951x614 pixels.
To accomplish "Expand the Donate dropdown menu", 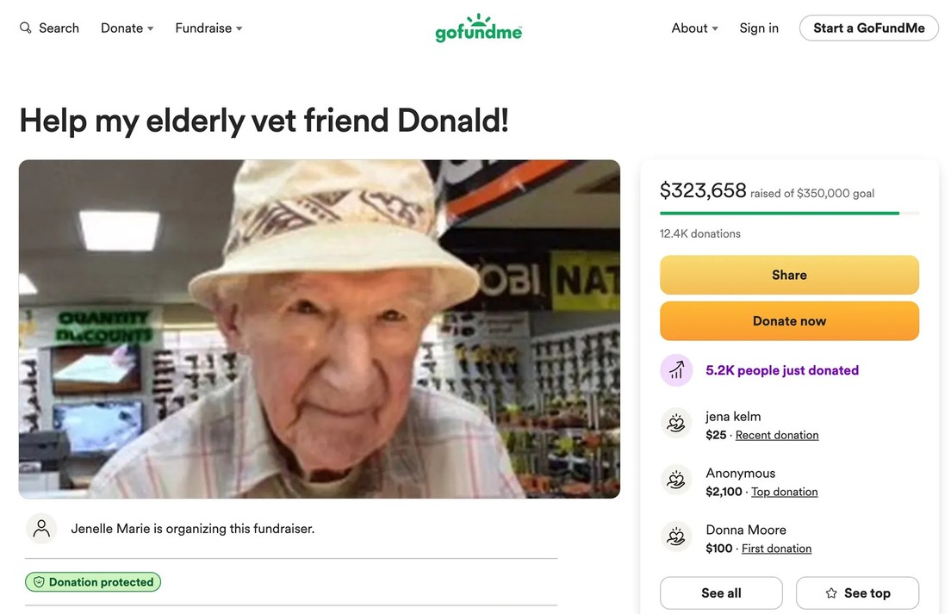I will (x=127, y=28).
